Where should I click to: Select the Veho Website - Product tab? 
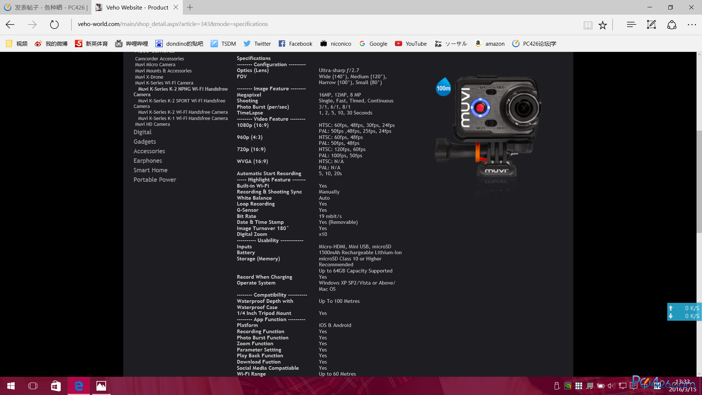click(x=137, y=7)
